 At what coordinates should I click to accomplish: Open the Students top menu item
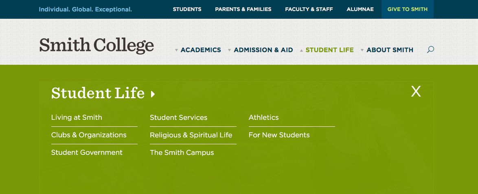click(187, 9)
